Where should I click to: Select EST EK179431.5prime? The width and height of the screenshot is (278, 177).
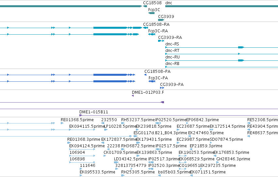pos(154,140)
